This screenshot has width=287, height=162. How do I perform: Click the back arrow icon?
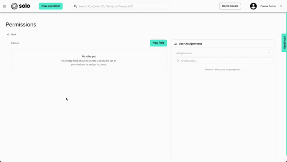coord(8,35)
